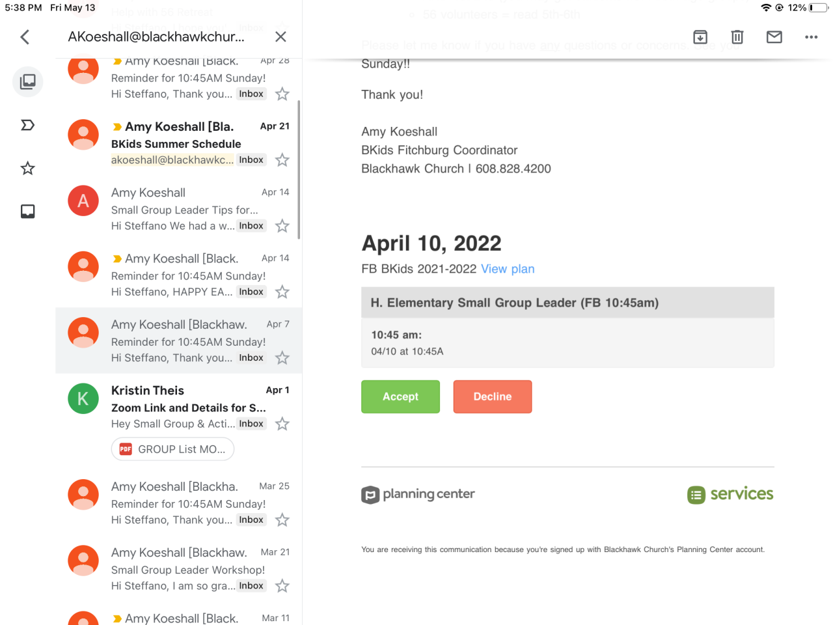Clear the search query with X
Screen dimensions: 833x625
pyautogui.click(x=280, y=37)
